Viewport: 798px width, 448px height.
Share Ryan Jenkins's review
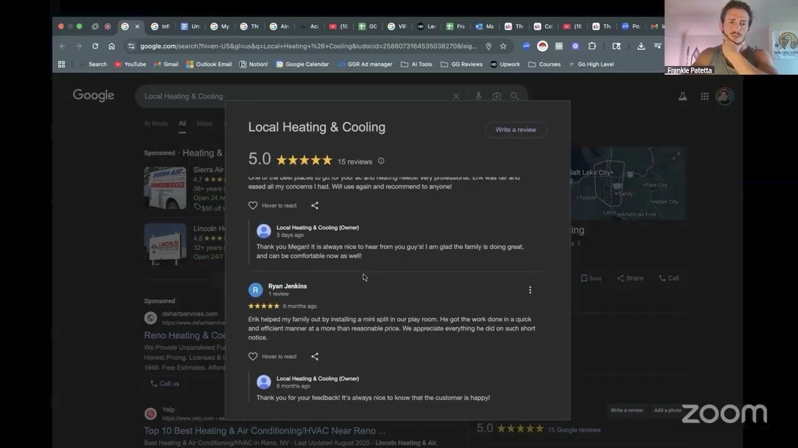click(x=315, y=357)
